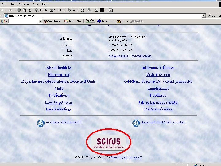
Task: Open the address bar dropdown list
Action: [x=204, y=16]
